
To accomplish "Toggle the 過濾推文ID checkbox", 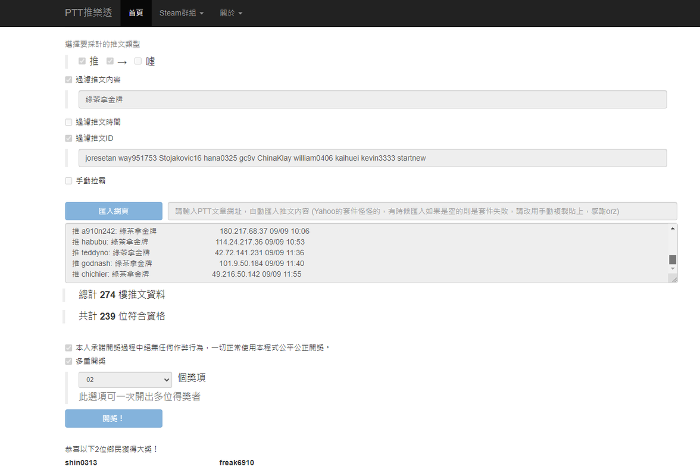I will pos(68,138).
